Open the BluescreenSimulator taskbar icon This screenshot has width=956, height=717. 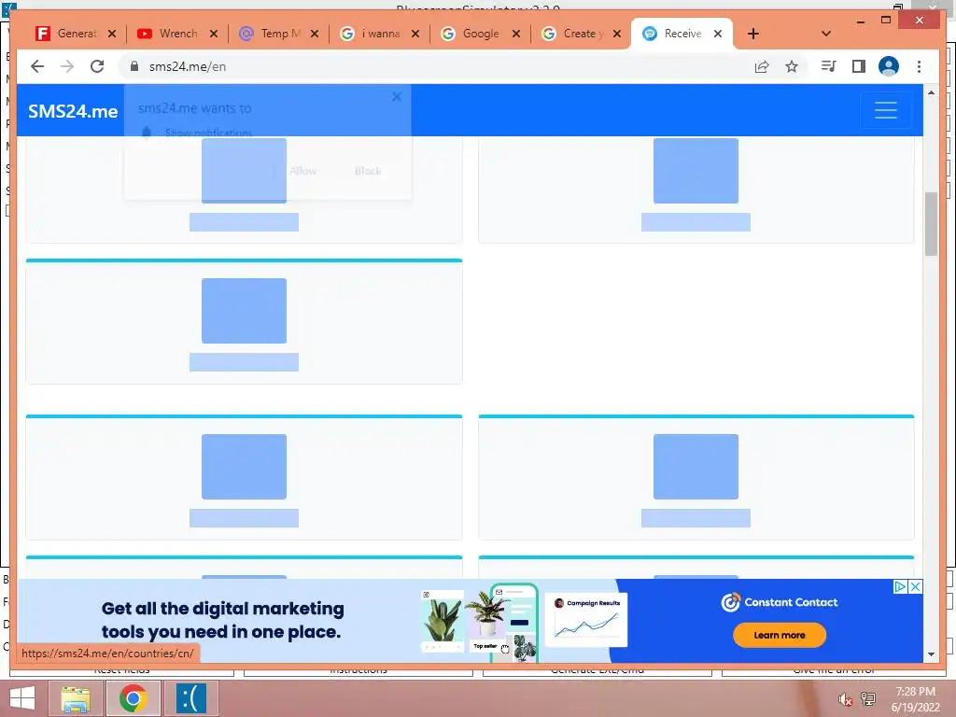(x=190, y=698)
